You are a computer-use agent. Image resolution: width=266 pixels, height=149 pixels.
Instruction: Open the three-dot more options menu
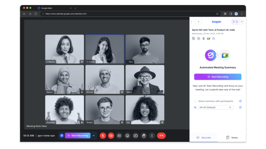(x=152, y=135)
